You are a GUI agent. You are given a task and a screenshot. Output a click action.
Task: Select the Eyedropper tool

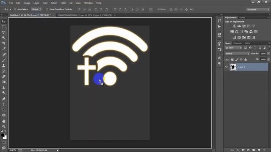(4, 49)
